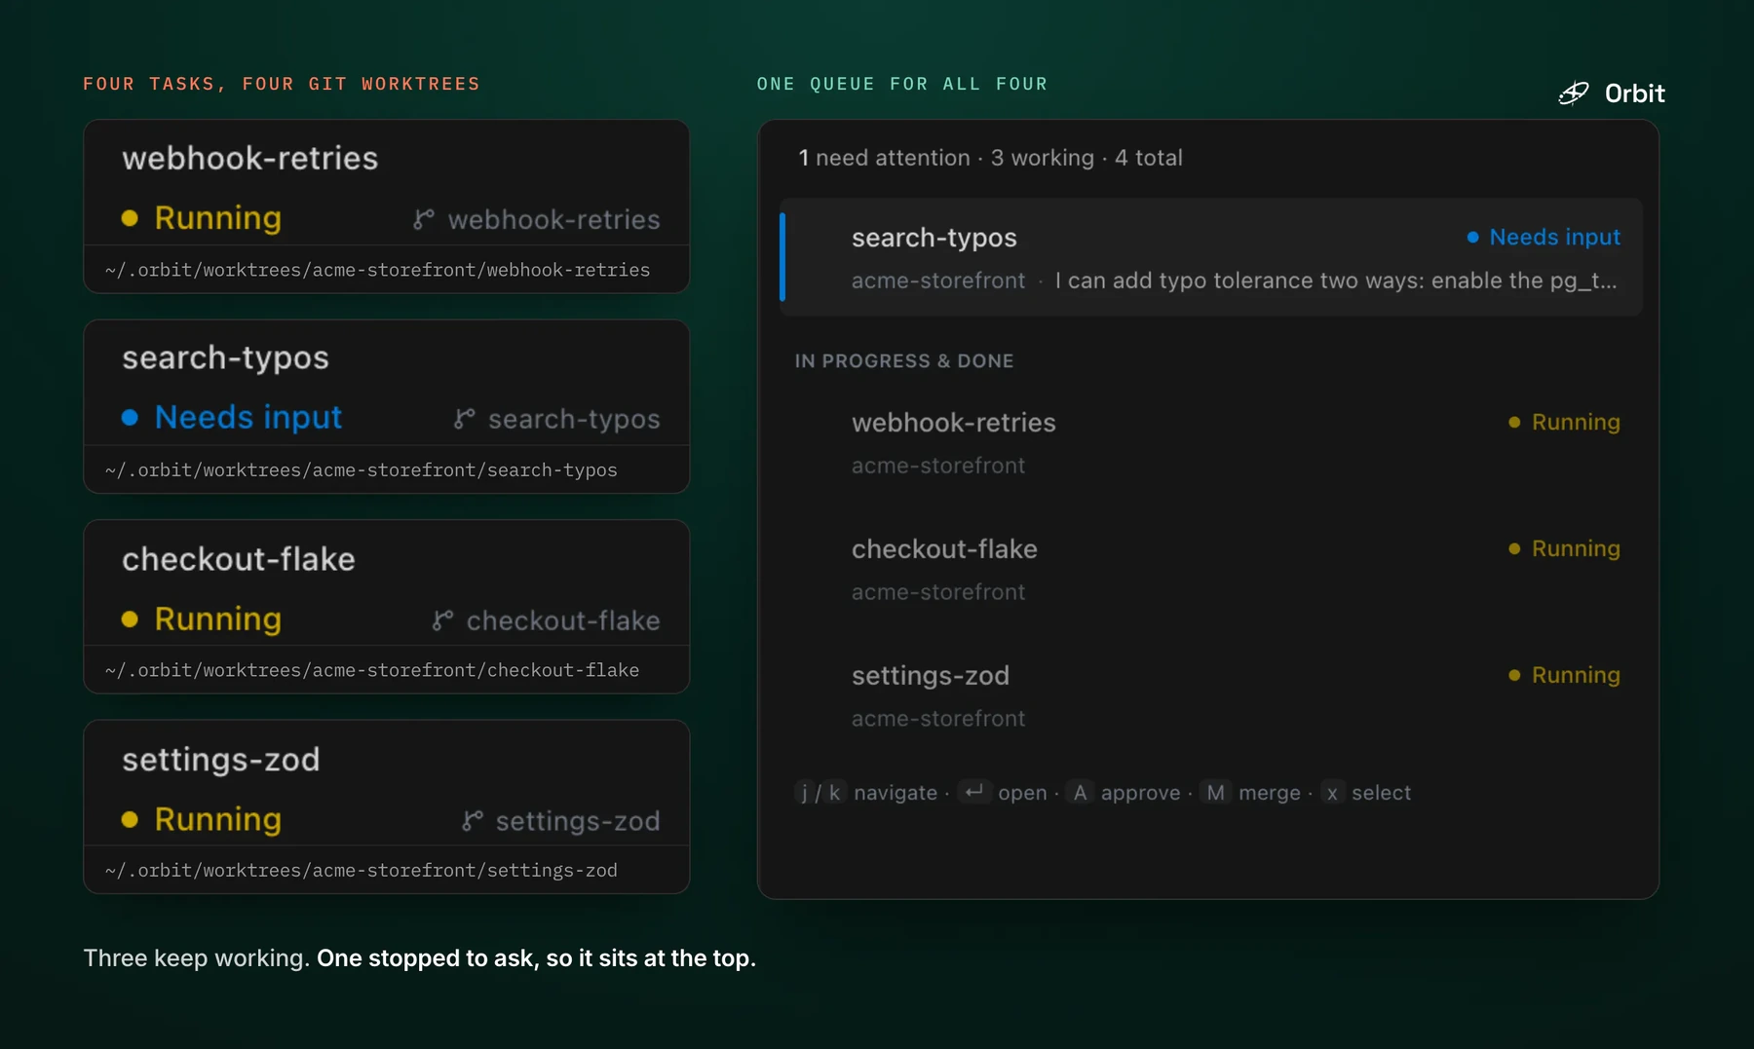The width and height of the screenshot is (1754, 1049).
Task: Click the search-typos worktree path
Action: [362, 469]
